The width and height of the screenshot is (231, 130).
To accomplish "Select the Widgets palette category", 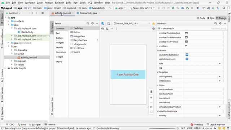I will click(x=60, y=43).
